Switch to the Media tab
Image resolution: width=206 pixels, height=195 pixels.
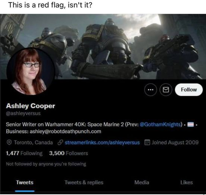(142, 182)
